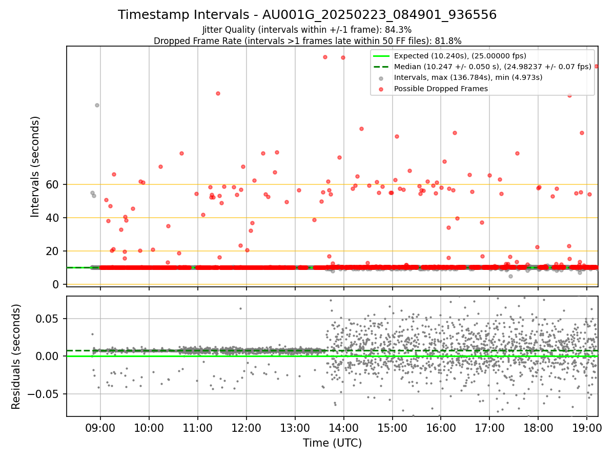Click the gray dot legend marker
Viewport: 615px width, 461px height.
[x=381, y=78]
